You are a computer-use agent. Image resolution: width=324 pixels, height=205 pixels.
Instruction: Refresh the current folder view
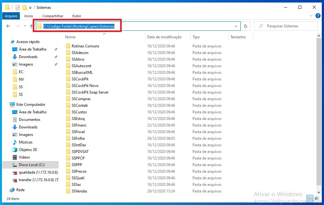coord(246,26)
